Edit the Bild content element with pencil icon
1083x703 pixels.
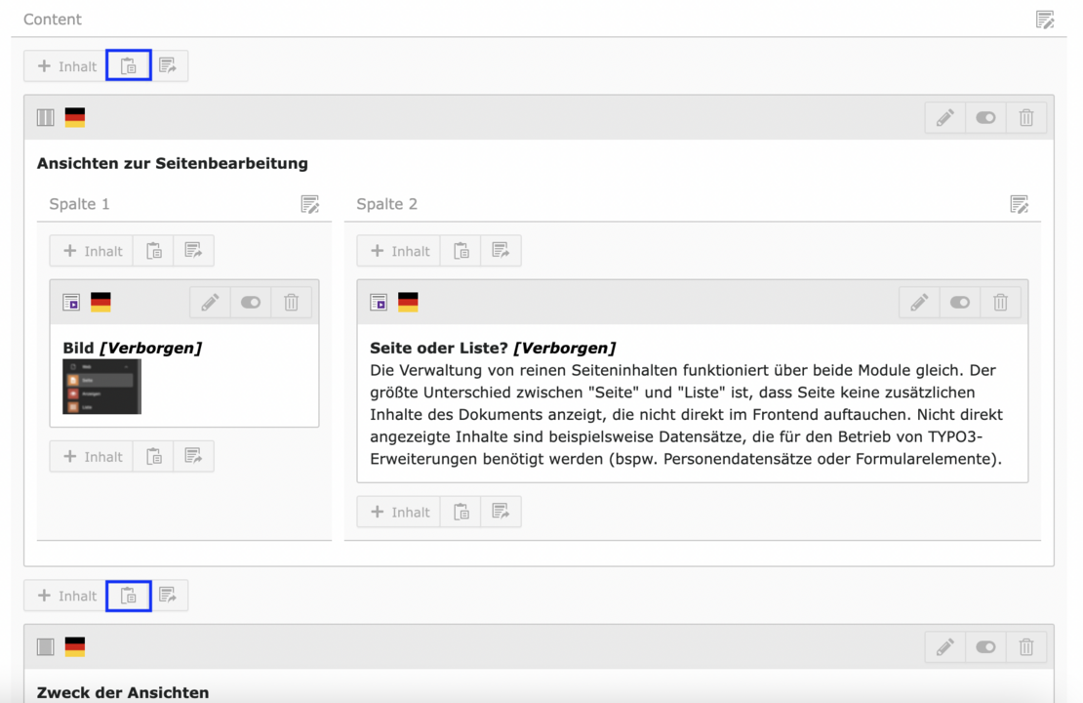coord(210,303)
